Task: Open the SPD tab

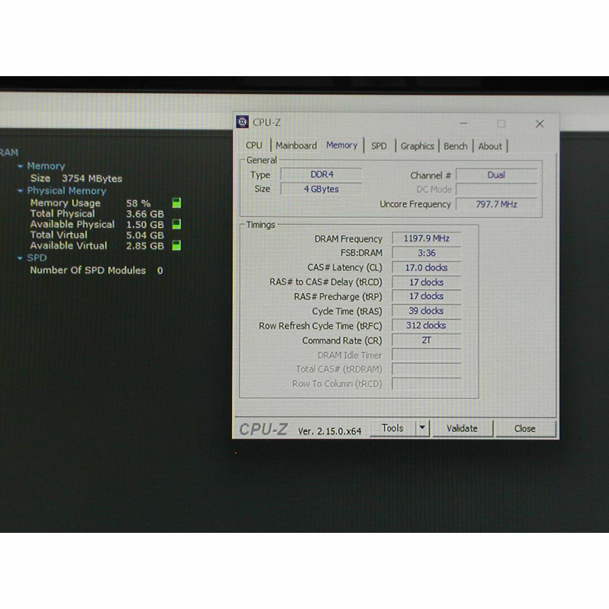Action: pos(379,146)
